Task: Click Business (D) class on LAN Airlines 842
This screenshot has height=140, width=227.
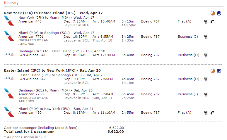Action: 188,79
